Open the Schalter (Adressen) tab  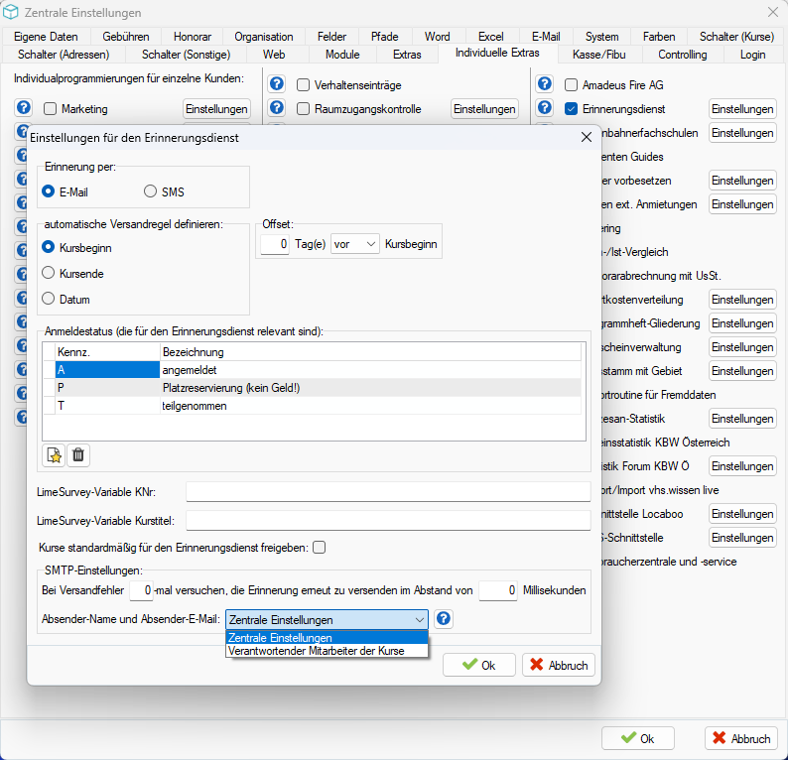click(x=64, y=55)
